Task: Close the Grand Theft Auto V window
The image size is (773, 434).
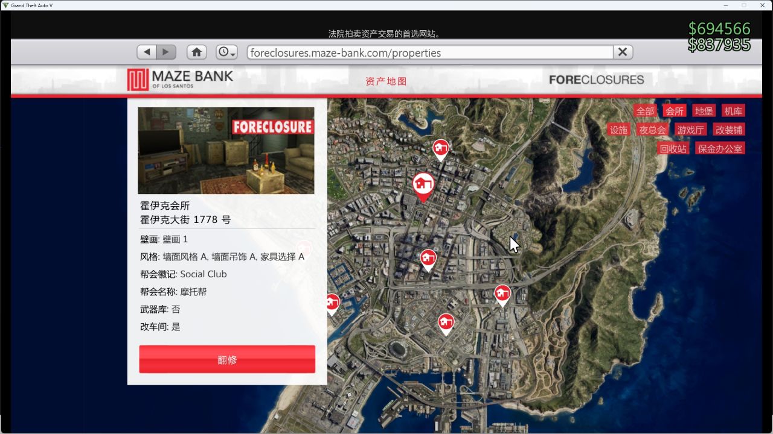Action: 763,5
